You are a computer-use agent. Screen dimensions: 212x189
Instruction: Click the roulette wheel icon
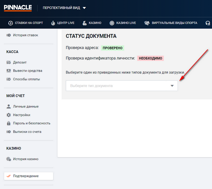coord(112,23)
